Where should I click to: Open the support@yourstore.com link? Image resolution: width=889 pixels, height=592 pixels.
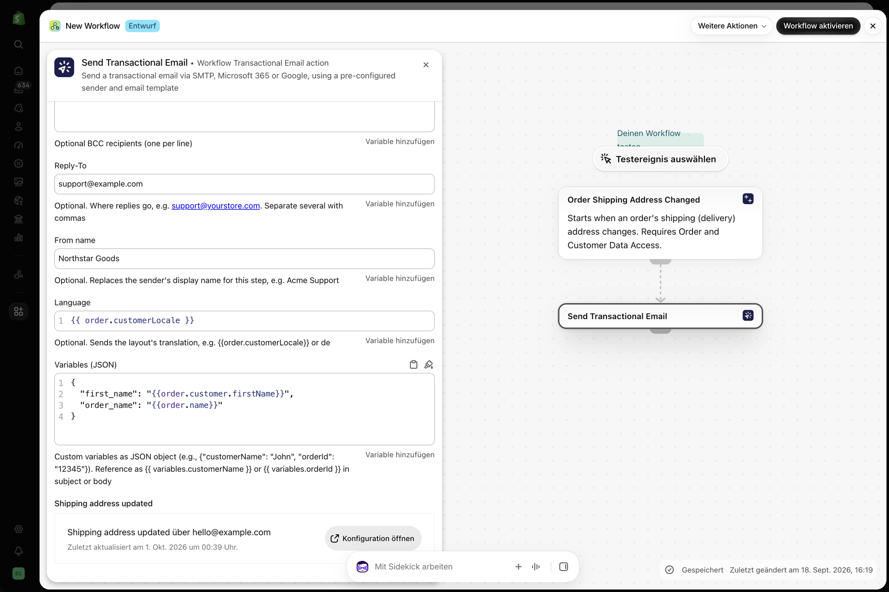tap(216, 206)
